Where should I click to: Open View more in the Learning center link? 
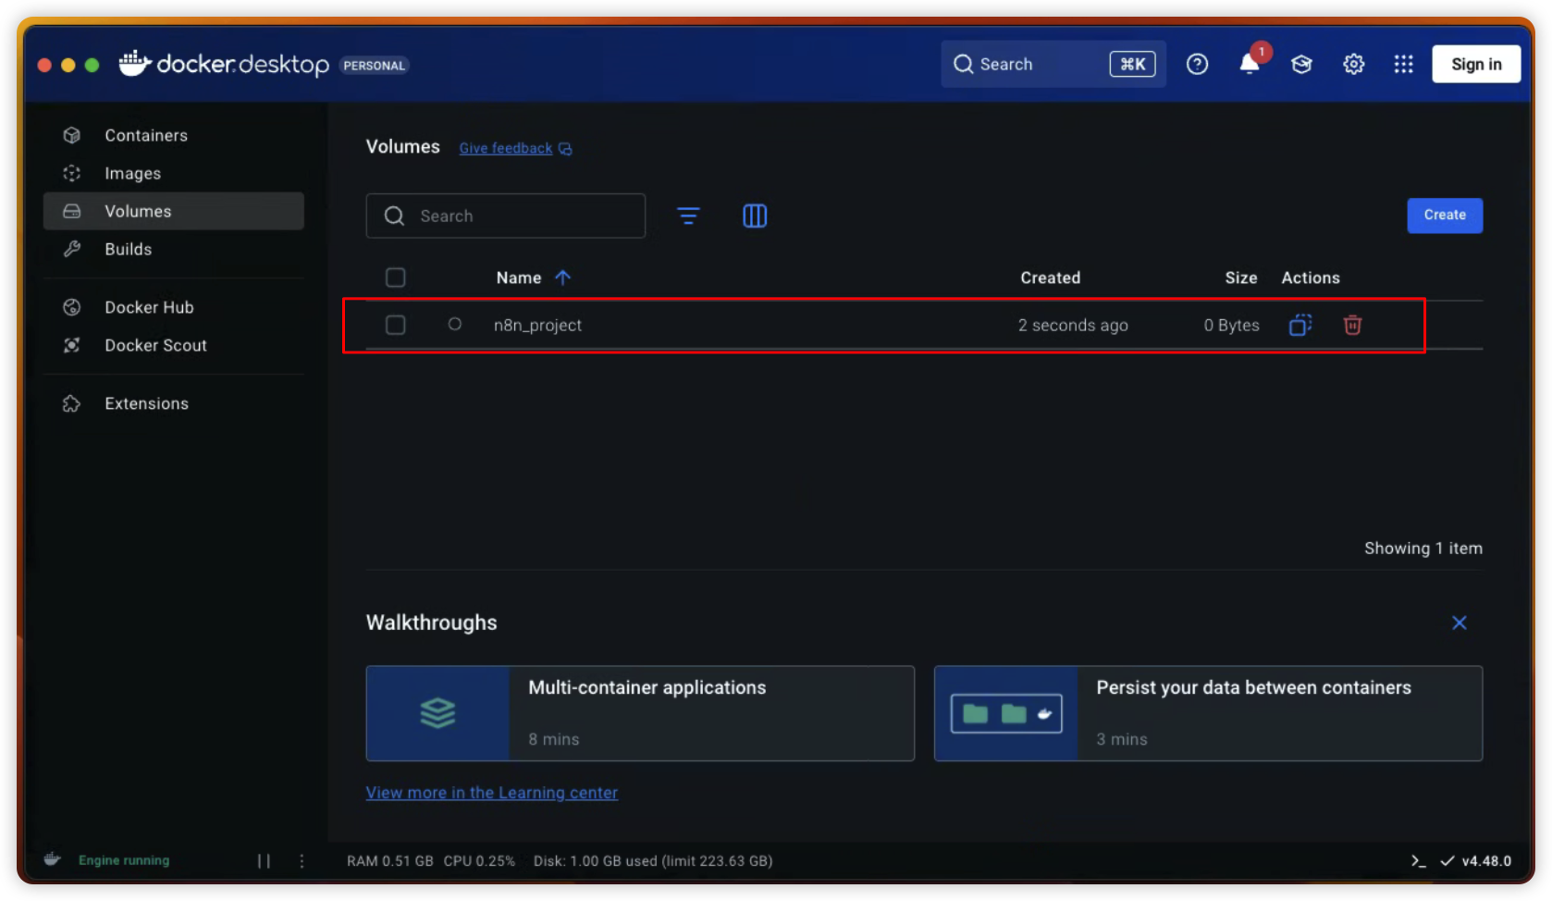pyautogui.click(x=492, y=793)
